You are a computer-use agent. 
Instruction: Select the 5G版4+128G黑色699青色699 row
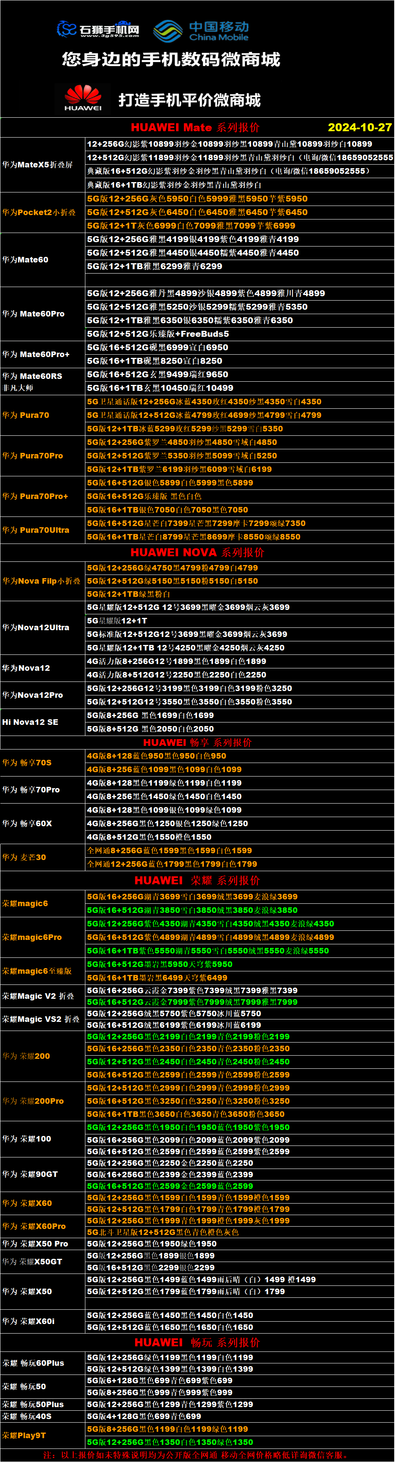point(240,1416)
